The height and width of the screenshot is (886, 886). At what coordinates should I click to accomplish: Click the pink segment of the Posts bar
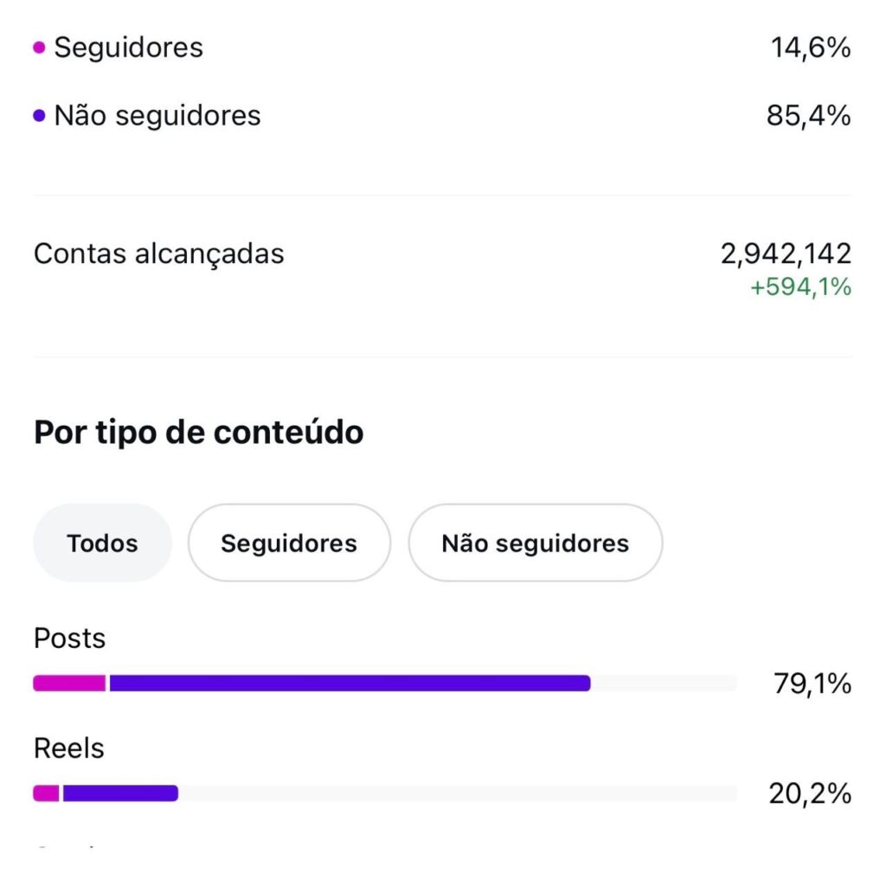[69, 684]
